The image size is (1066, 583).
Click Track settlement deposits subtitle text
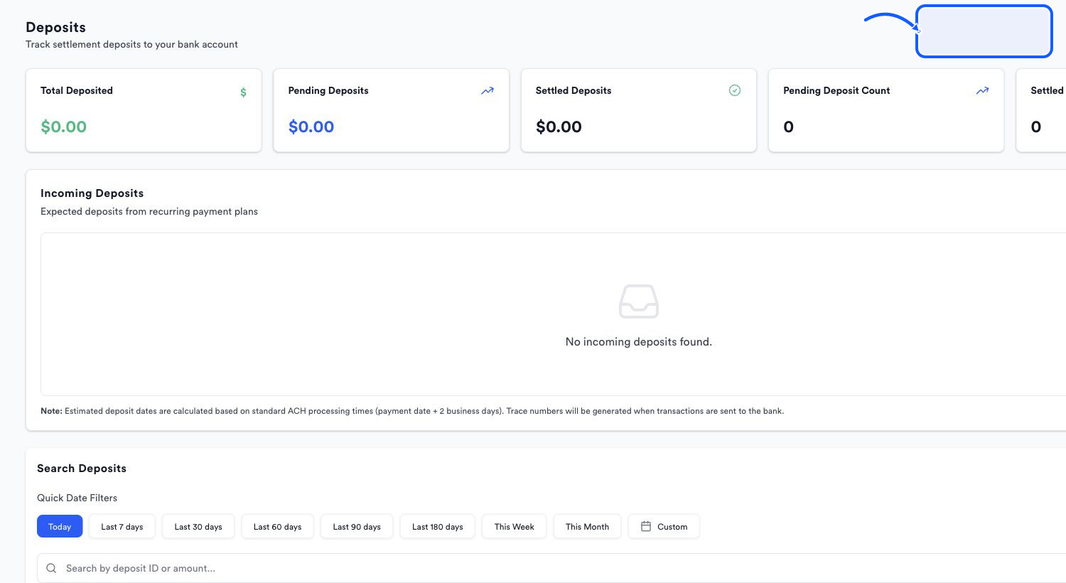131,44
